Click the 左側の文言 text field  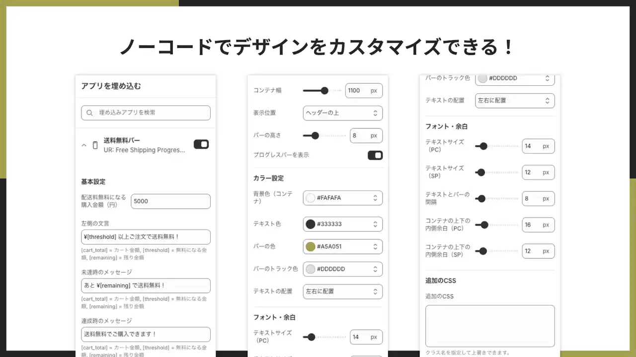(146, 237)
